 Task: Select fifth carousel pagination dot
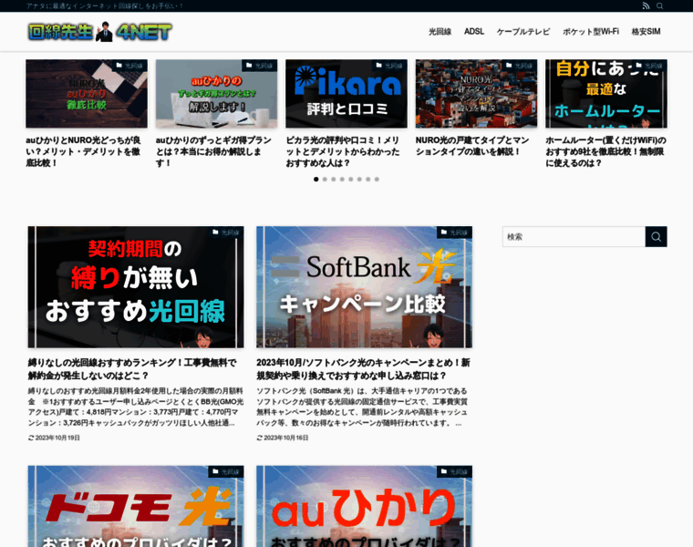click(x=350, y=180)
